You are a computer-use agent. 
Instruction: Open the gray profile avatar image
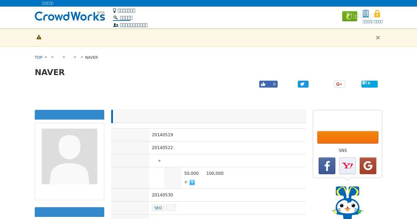pyautogui.click(x=69, y=156)
